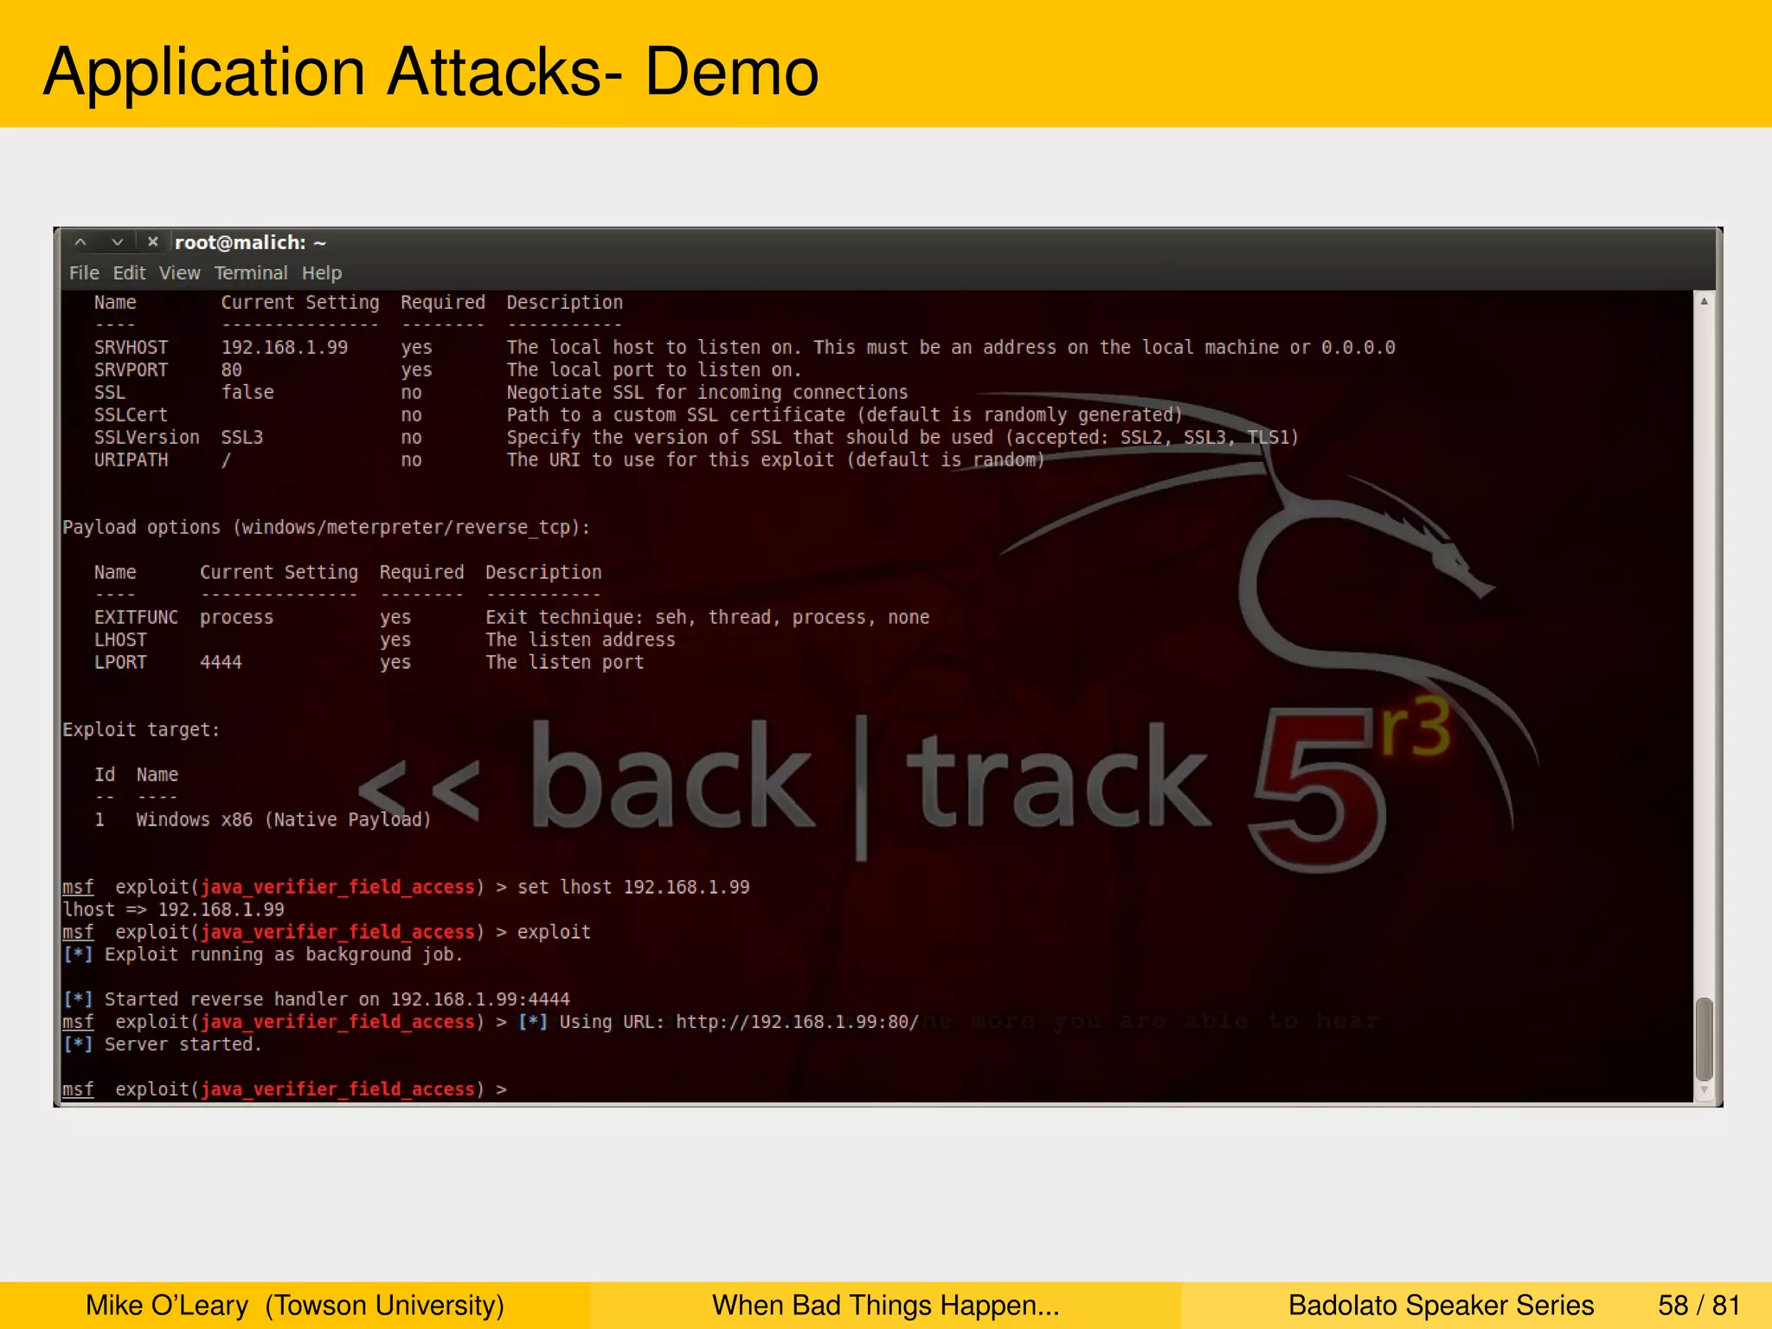Click 'Windows x86 (Native Payload)' target
1772x1329 pixels.
tap(284, 819)
